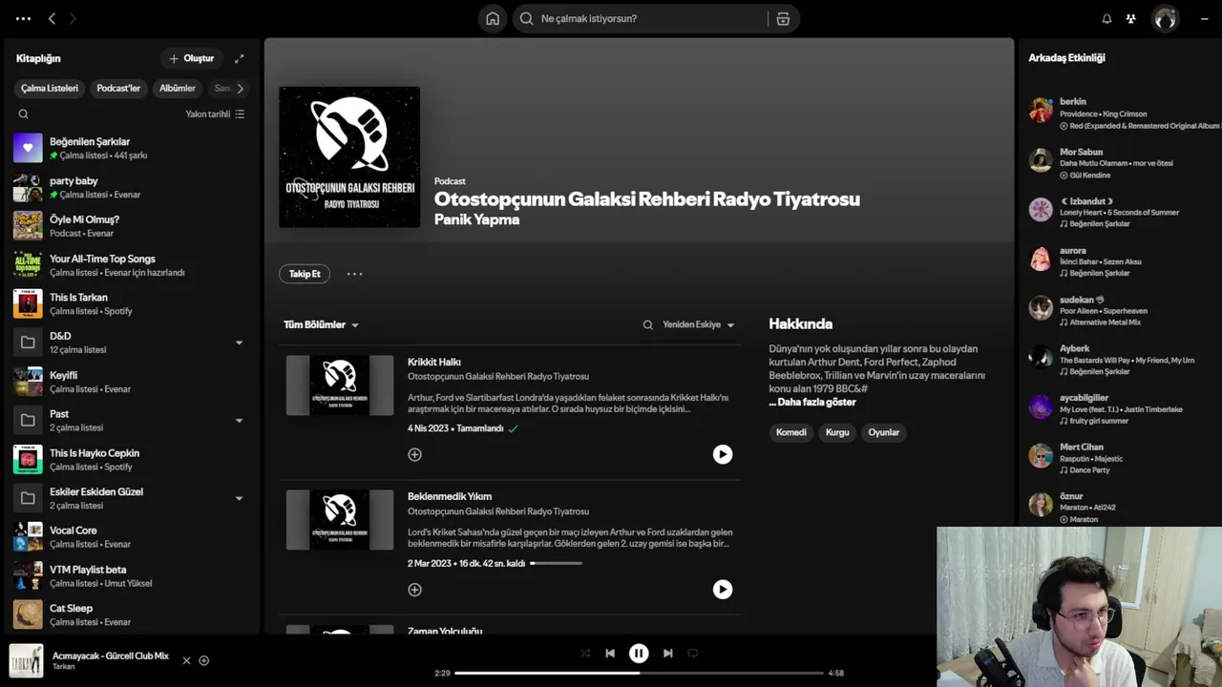
Task: Open the profile avatar menu
Action: coord(1165,18)
